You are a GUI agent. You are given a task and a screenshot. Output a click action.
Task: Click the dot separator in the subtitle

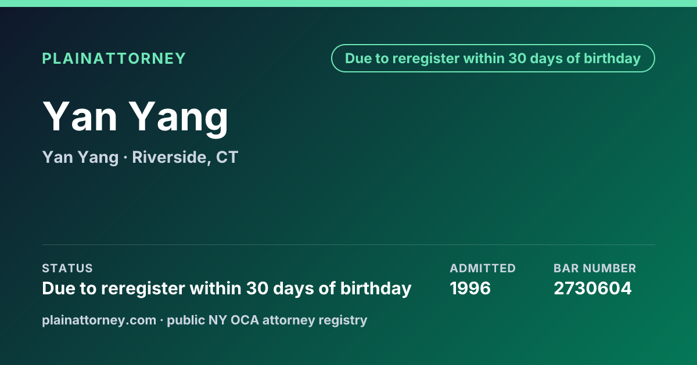pyautogui.click(x=125, y=158)
